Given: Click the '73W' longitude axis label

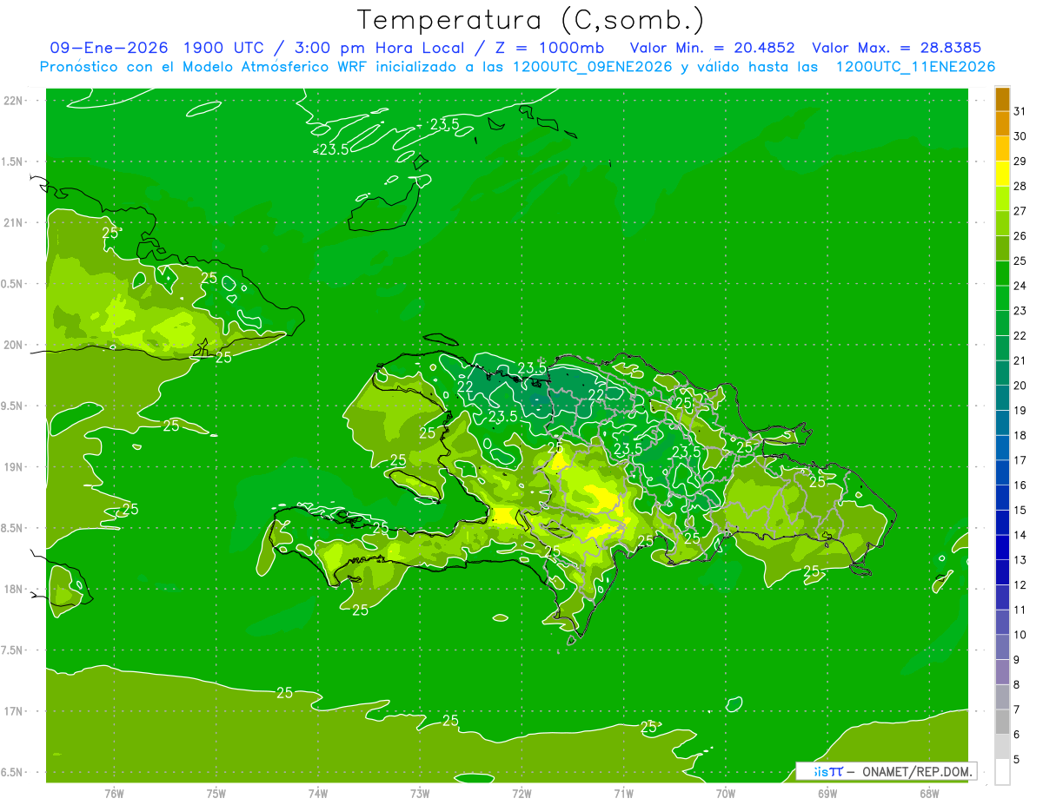Looking at the screenshot, I should (420, 793).
